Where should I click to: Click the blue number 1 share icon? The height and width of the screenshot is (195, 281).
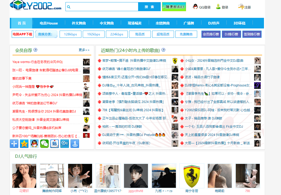point(75,144)
